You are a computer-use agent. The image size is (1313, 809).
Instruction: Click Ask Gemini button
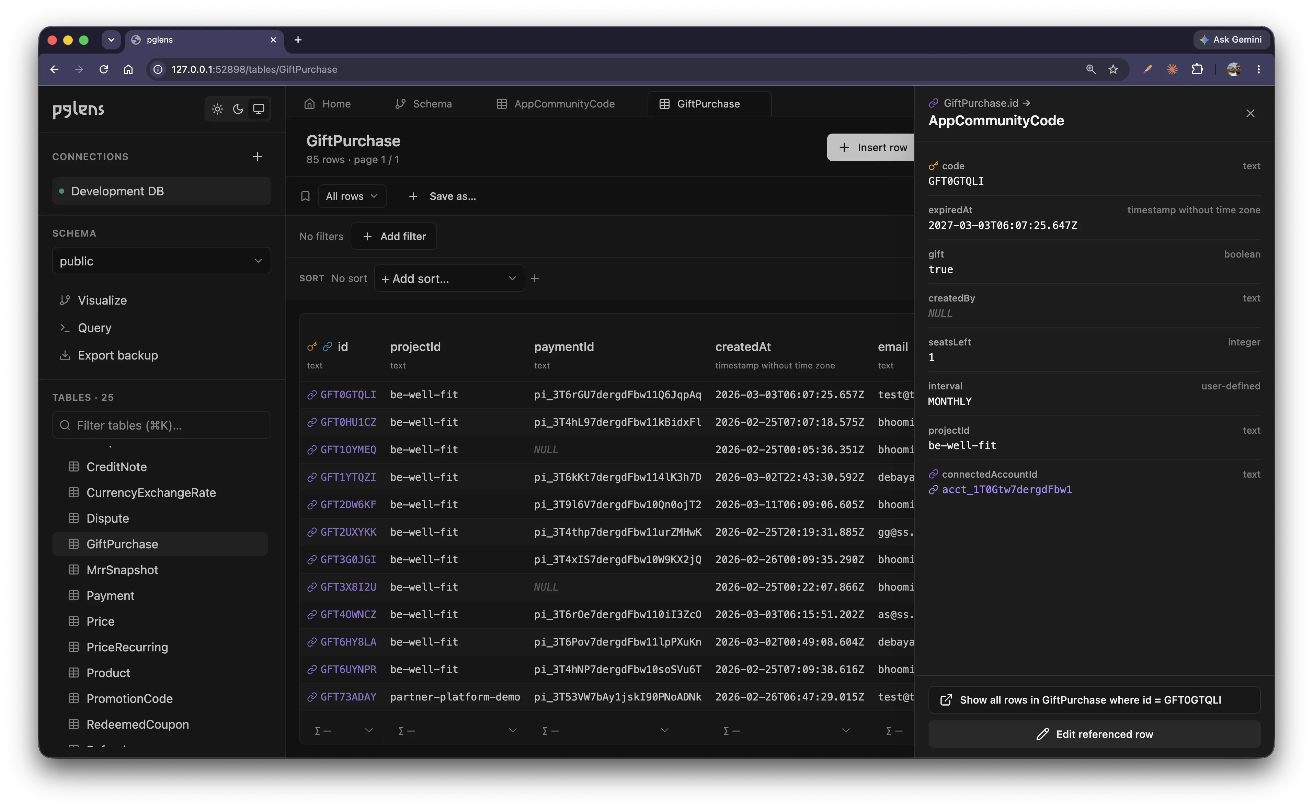click(1231, 39)
